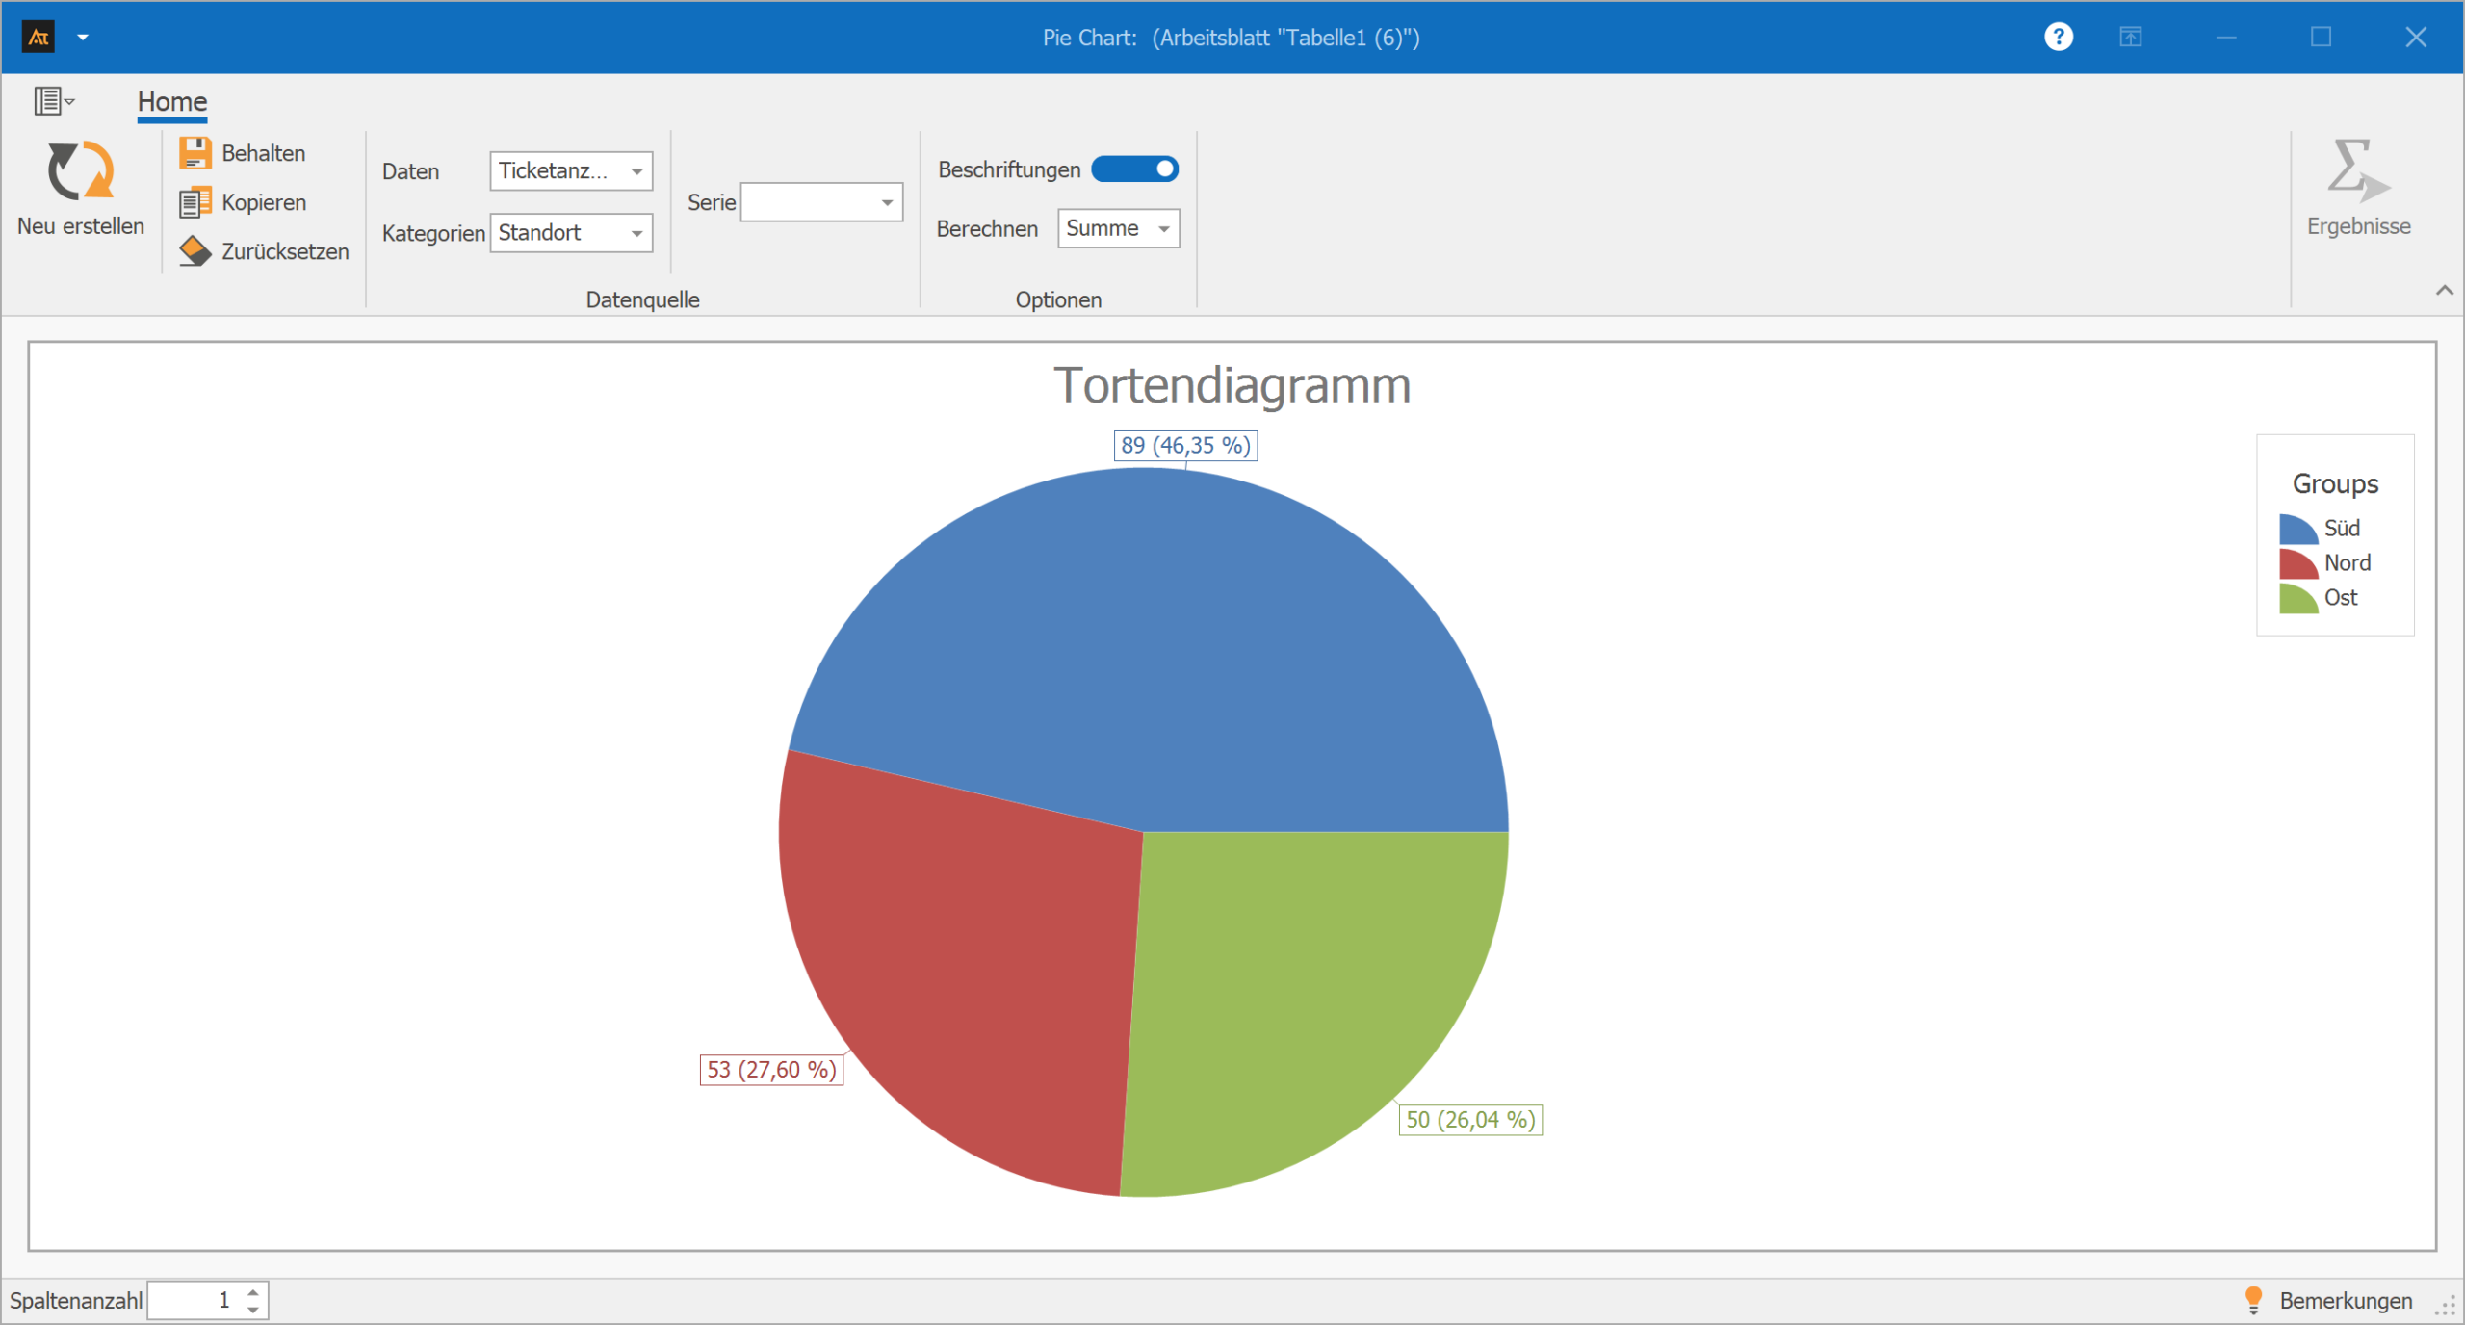Click the Neu erstellen refresh icon
2465x1325 pixels.
click(x=81, y=171)
